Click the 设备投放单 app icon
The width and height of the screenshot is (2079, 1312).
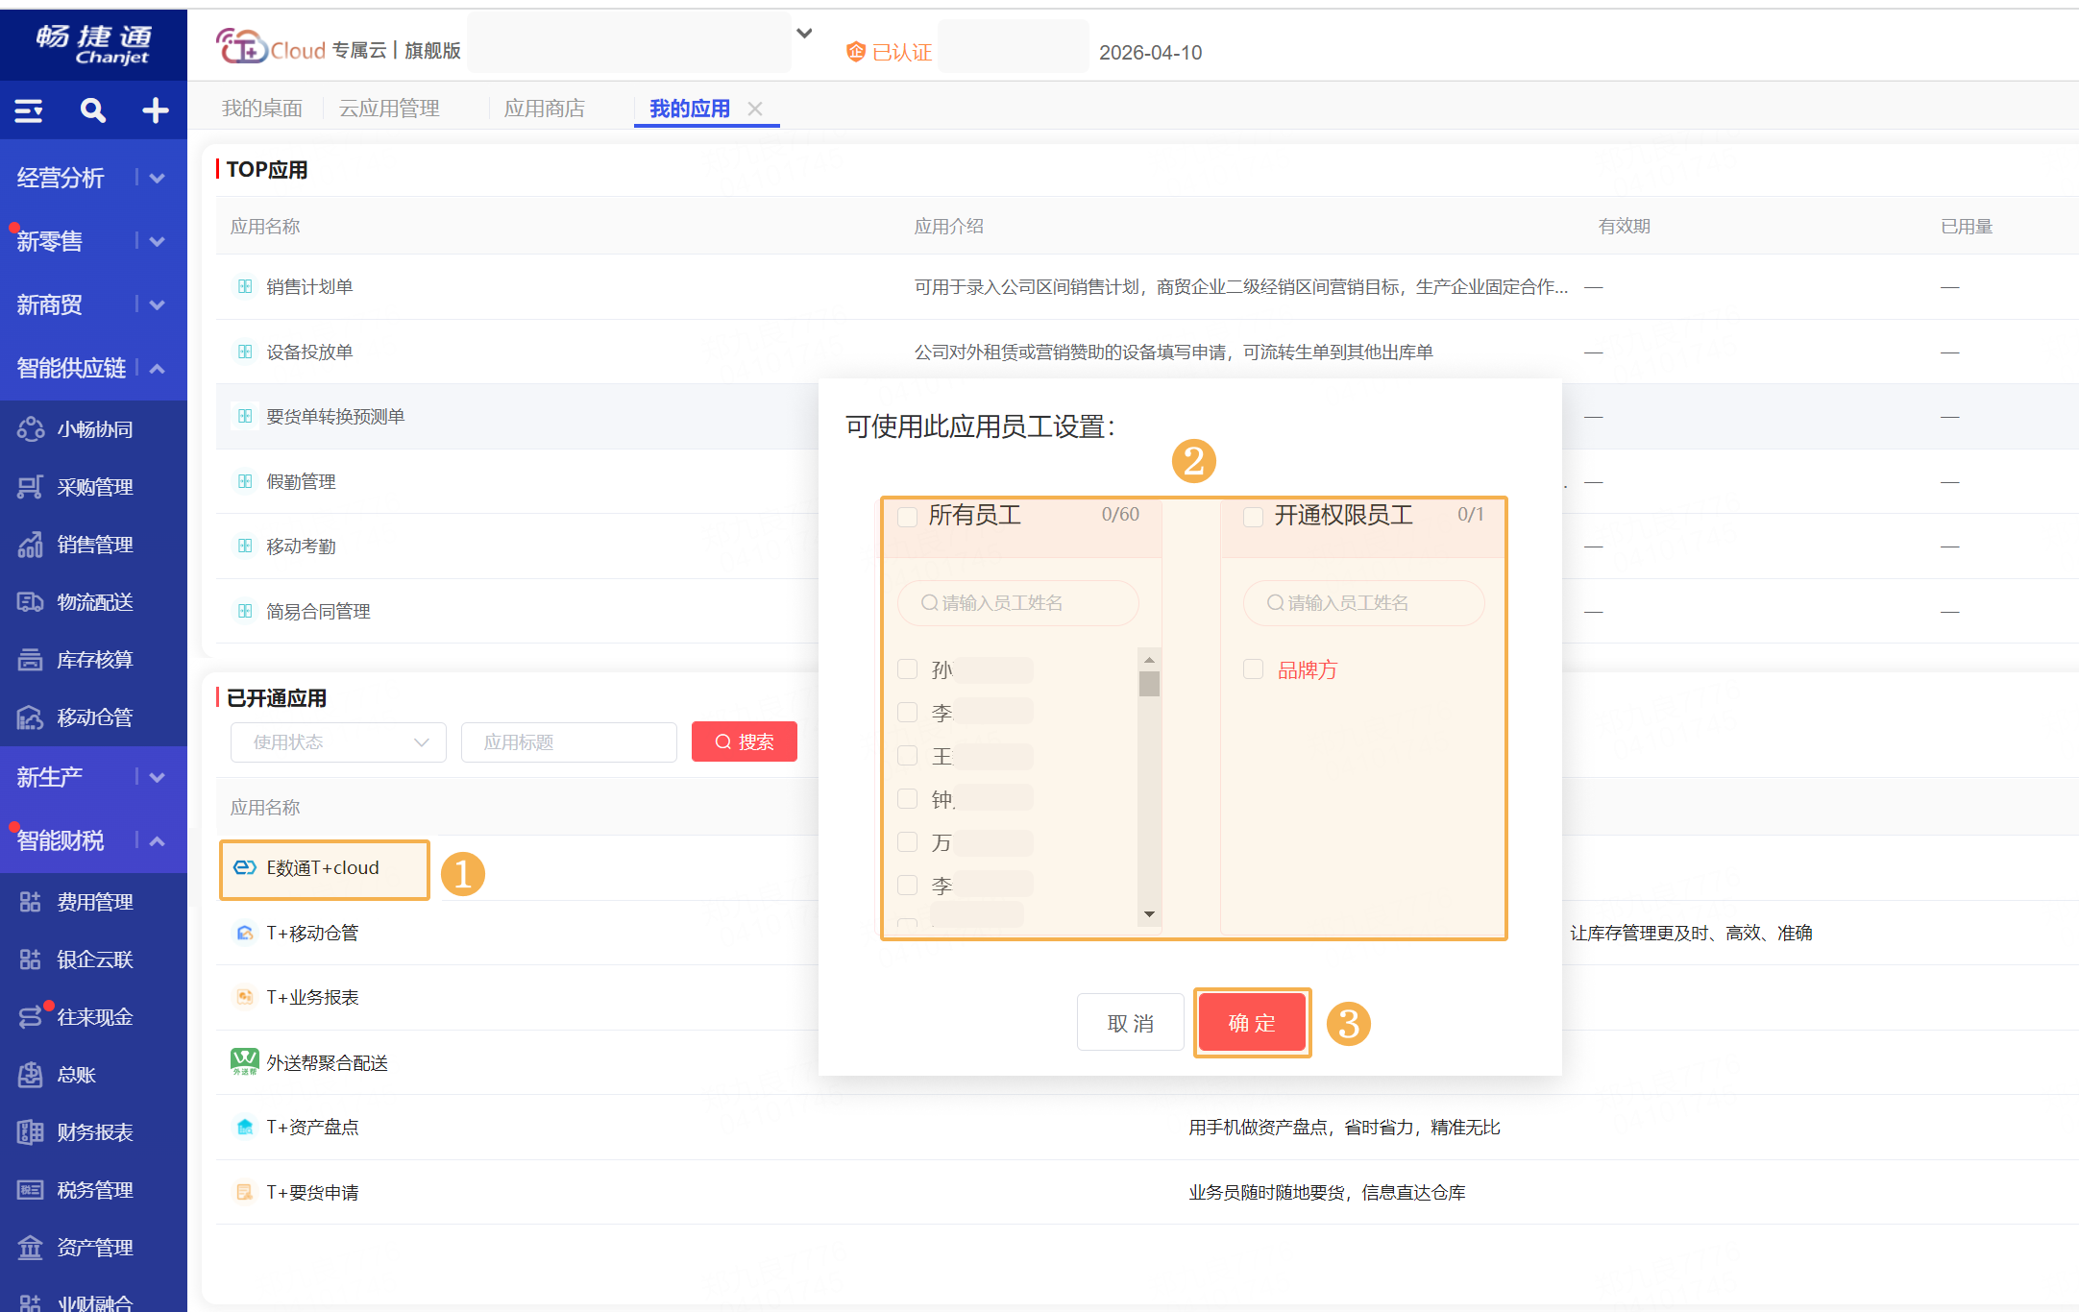click(x=245, y=352)
